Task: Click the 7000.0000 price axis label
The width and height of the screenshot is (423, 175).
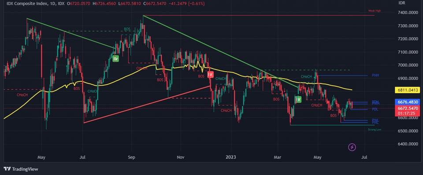Action: coord(408,66)
